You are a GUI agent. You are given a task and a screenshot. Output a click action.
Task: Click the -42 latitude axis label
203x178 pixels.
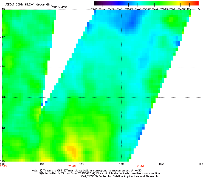pos(2,37)
